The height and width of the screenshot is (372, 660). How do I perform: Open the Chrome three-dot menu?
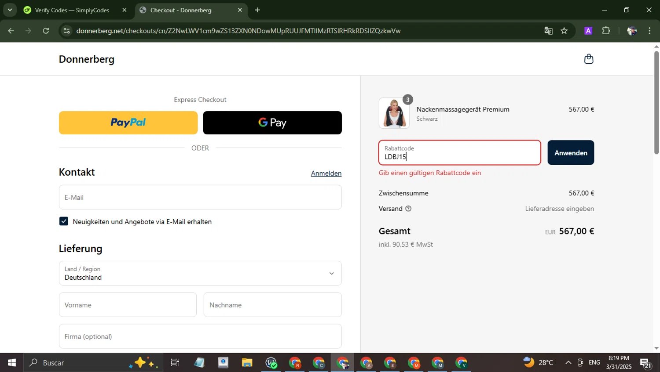pyautogui.click(x=649, y=31)
